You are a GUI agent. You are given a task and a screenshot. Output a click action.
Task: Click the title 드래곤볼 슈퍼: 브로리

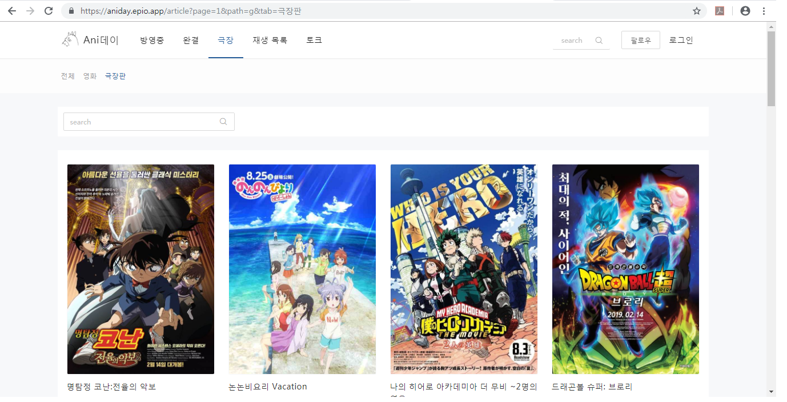592,387
